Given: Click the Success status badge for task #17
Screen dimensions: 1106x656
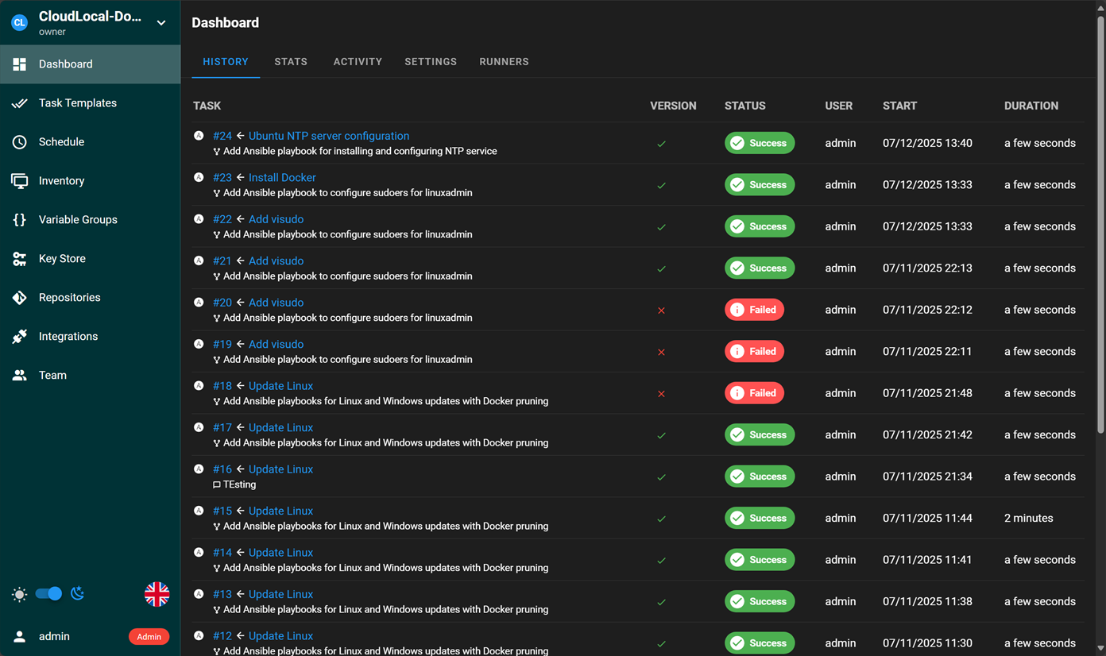Looking at the screenshot, I should point(759,434).
